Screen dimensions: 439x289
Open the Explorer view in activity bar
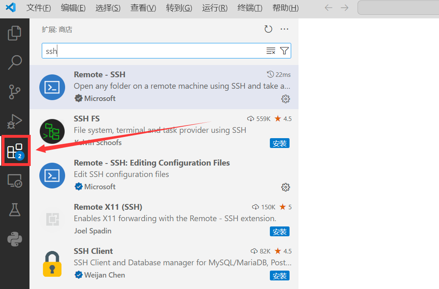click(x=15, y=33)
